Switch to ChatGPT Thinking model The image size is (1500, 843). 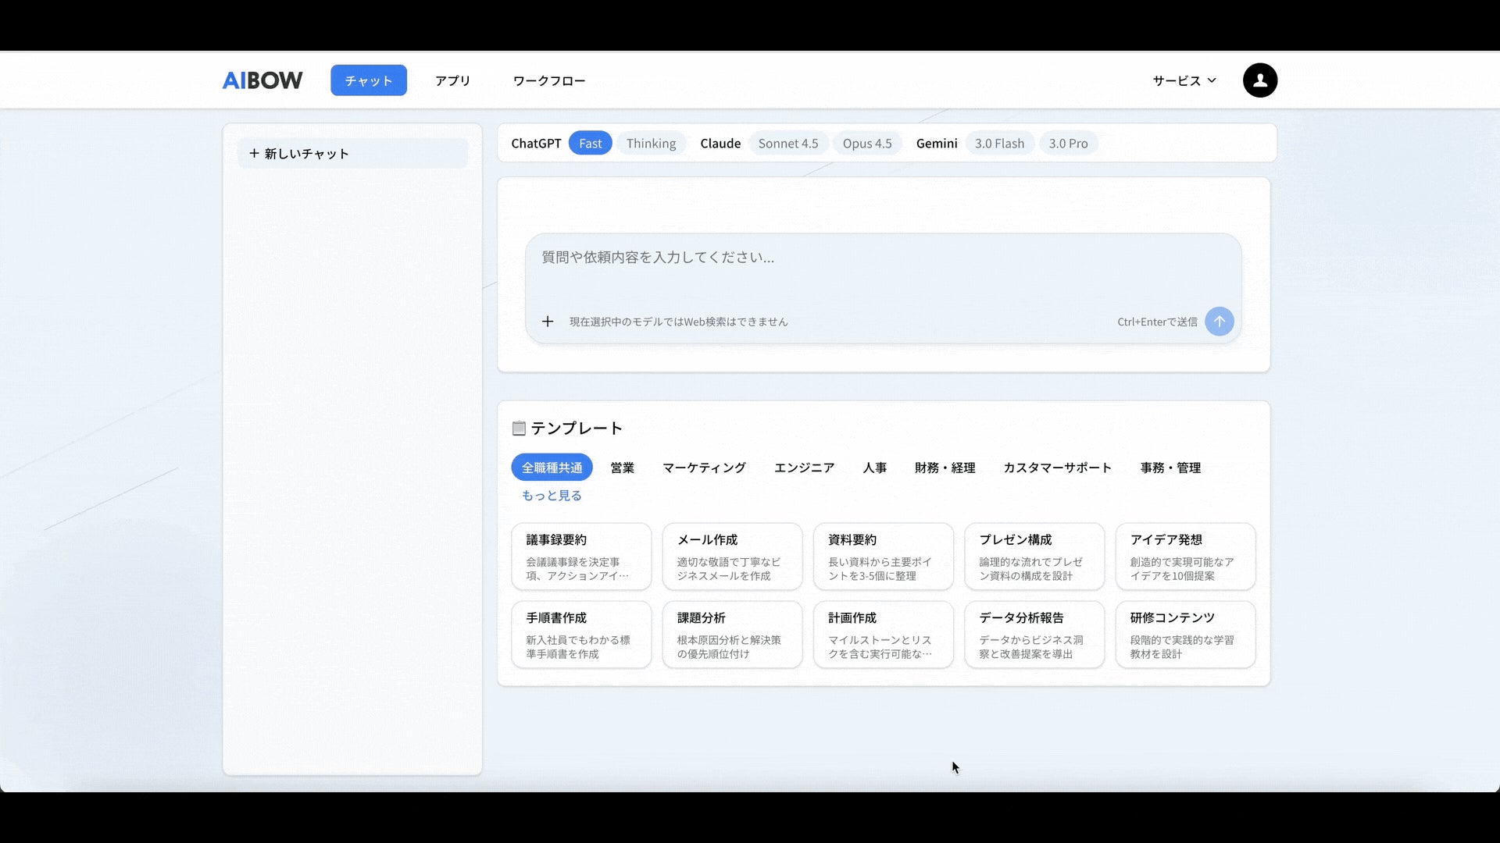tap(651, 144)
